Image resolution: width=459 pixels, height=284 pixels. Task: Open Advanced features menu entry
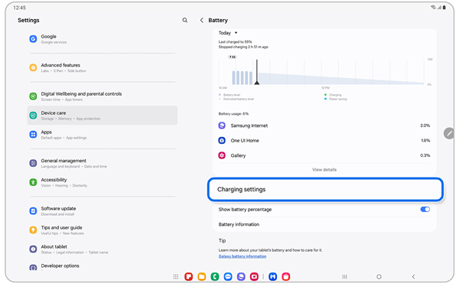click(103, 67)
